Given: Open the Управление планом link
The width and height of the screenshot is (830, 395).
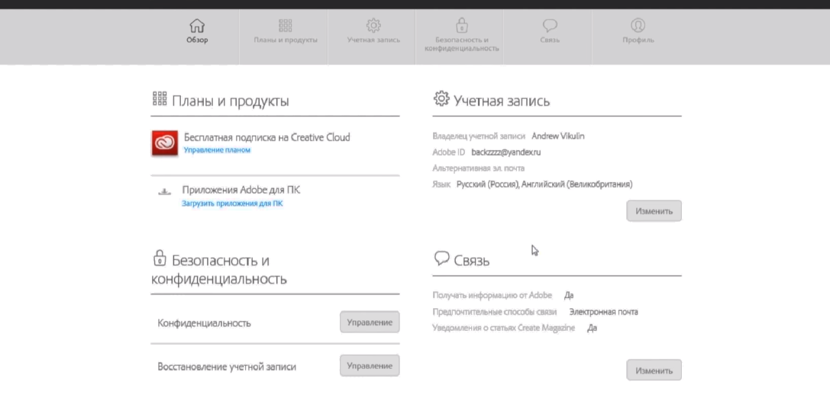Looking at the screenshot, I should click(x=217, y=150).
